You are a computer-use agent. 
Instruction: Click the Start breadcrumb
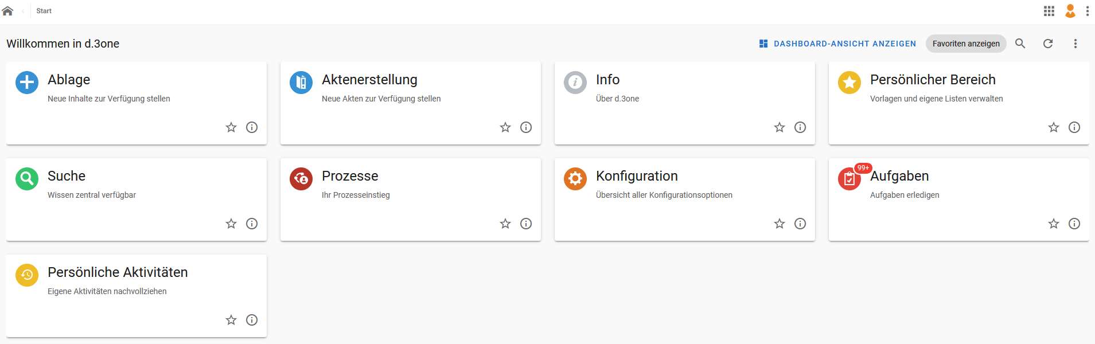click(x=44, y=11)
